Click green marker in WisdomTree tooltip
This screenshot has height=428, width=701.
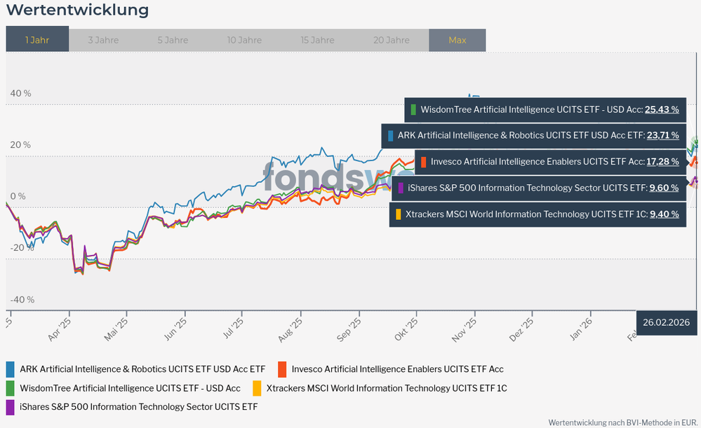[x=413, y=109]
